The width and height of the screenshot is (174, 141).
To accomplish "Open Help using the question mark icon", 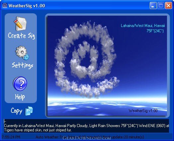I will coord(20,84).
